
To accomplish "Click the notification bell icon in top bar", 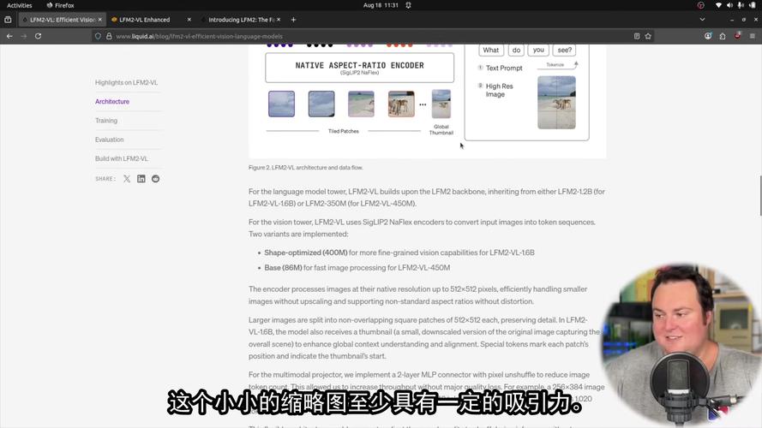I will coord(408,5).
